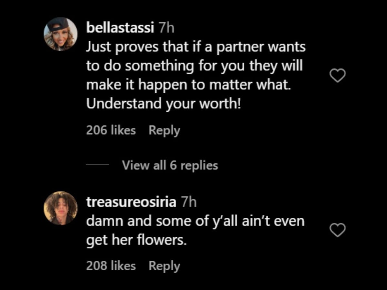This screenshot has width=387, height=290.
Task: Visit the bellastassi username link
Action: 120,28
